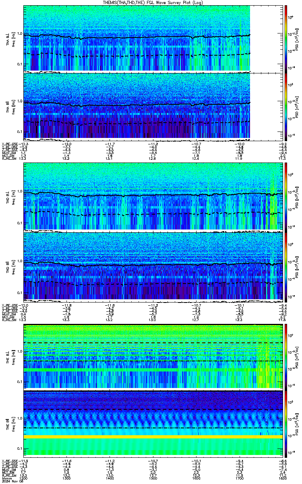Click the THA B-parallel PSD color bar
This screenshot has height=484, width=302.
[286, 106]
